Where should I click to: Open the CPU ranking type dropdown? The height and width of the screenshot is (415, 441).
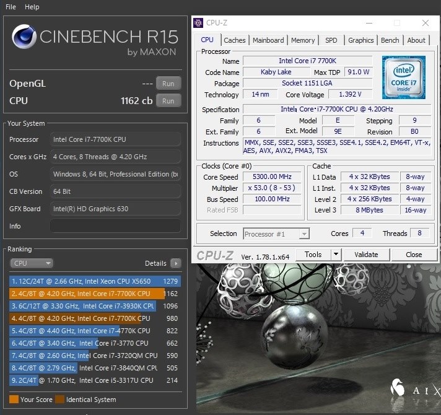point(31,263)
